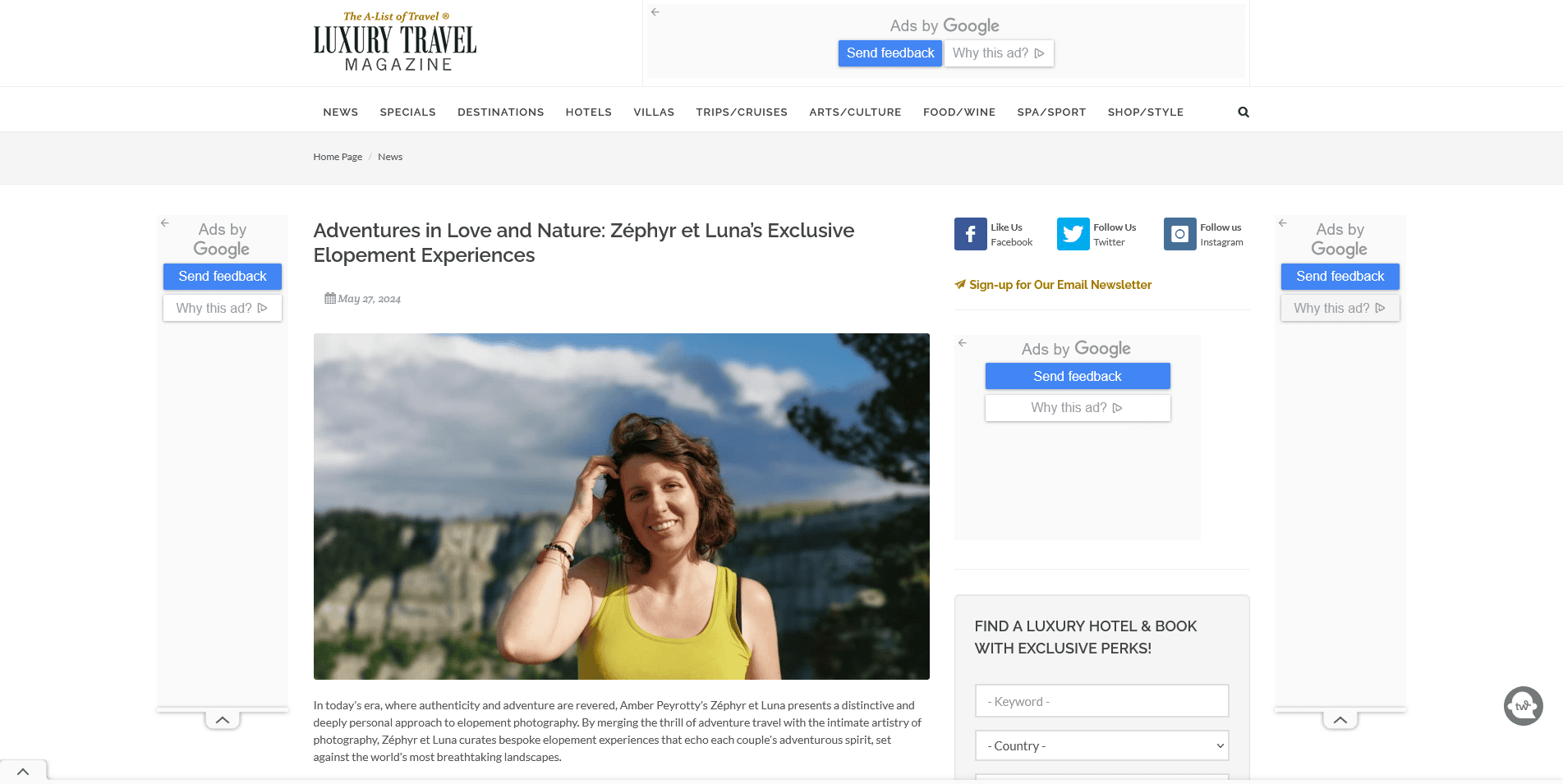Open the Destinations menu item

coord(500,112)
